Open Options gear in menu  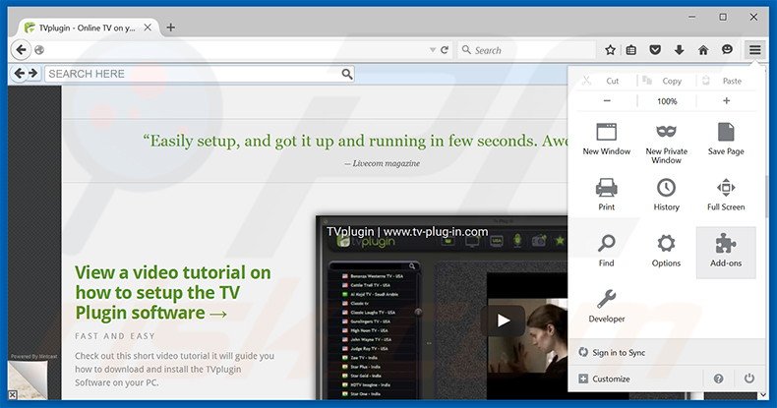point(667,251)
